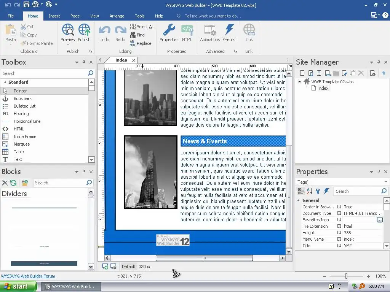Click the delete X icon in Blocks panel
Image resolution: width=390 pixels, height=292 pixels.
[5, 183]
